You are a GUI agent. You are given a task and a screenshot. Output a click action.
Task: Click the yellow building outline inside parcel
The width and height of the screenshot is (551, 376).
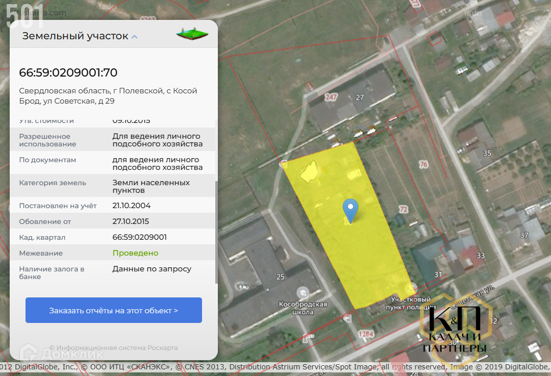pyautogui.click(x=309, y=171)
